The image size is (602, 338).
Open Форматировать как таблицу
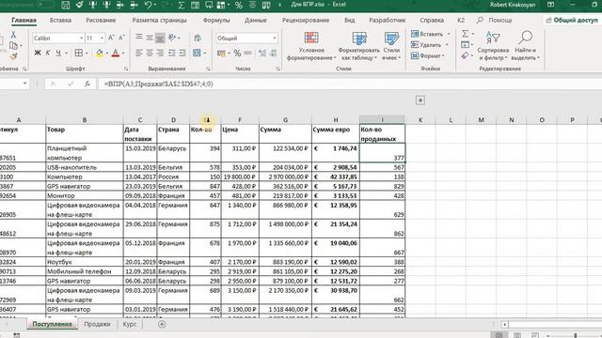tap(359, 46)
